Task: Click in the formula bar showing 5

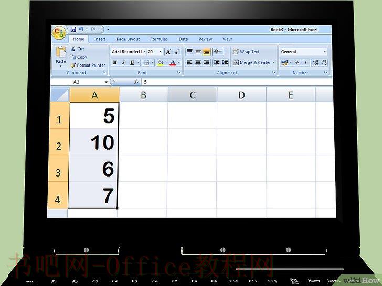Action: pos(236,82)
